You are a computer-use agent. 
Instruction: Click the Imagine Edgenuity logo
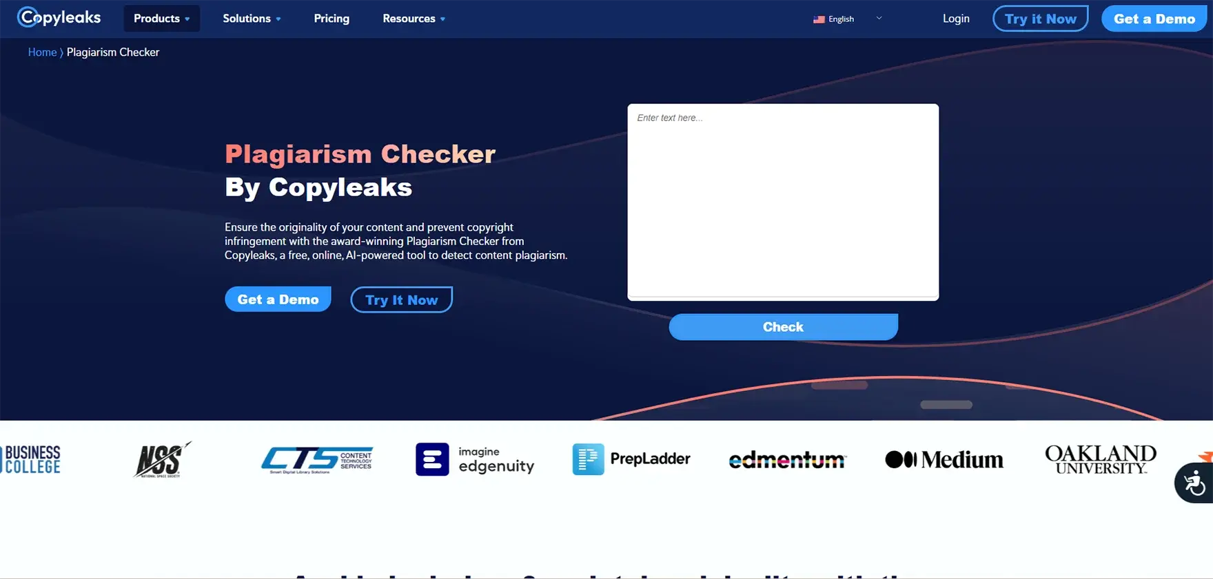tap(476, 459)
